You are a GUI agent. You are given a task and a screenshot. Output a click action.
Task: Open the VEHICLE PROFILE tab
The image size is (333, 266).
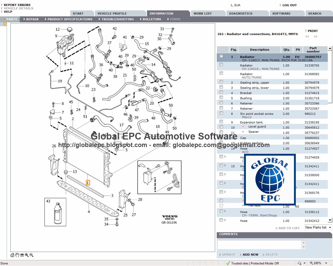coord(120,14)
